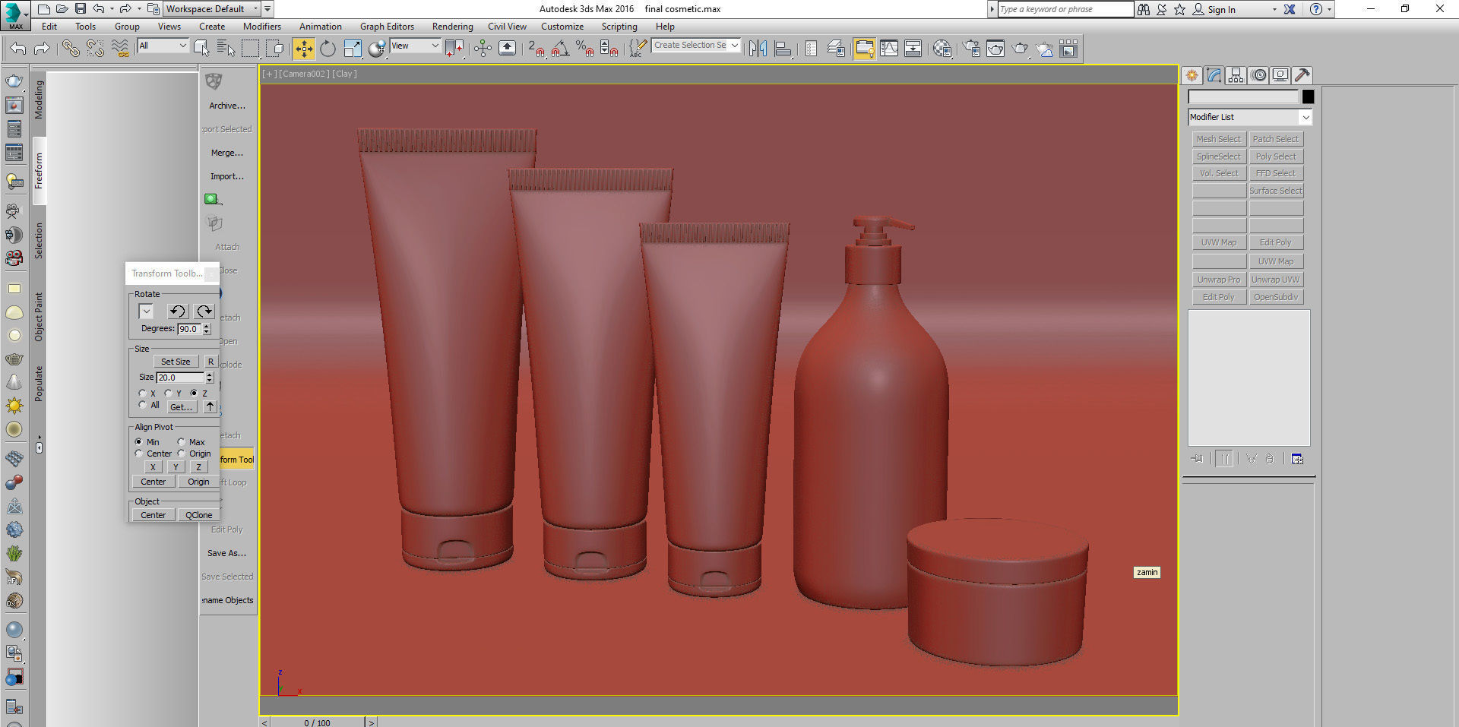The height and width of the screenshot is (727, 1459).
Task: Toggle the Angle Snap icon
Action: (560, 49)
